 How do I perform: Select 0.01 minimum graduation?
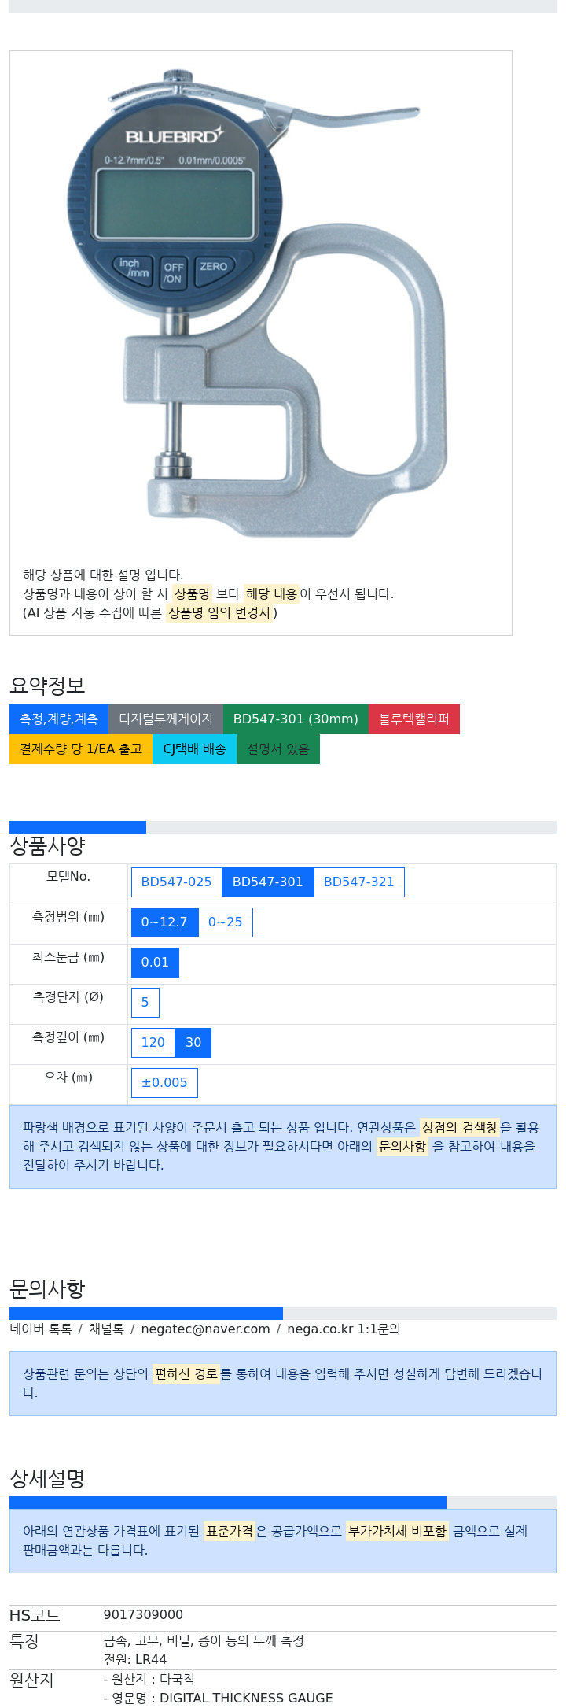(155, 963)
